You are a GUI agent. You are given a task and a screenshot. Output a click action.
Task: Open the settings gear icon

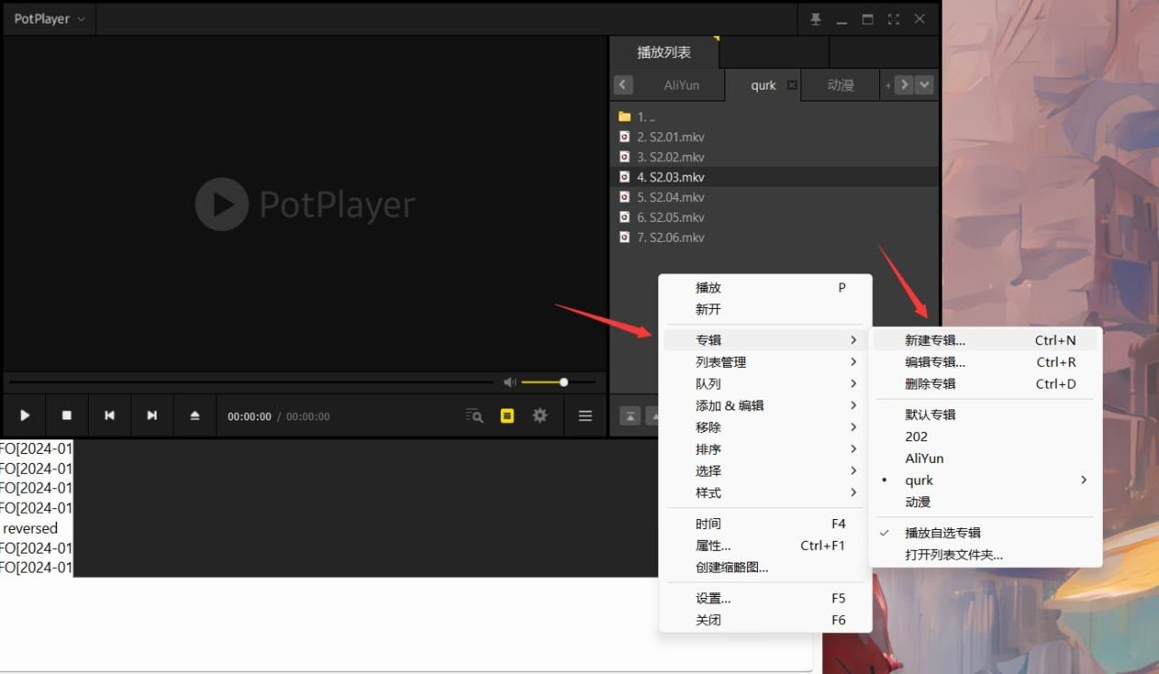coord(541,416)
